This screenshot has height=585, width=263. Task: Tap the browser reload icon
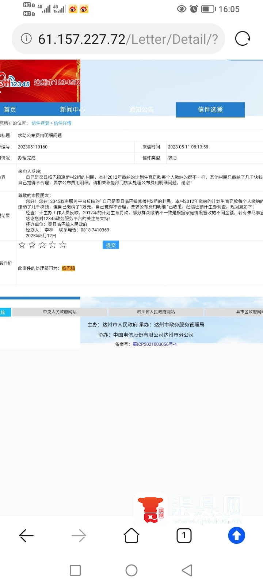point(243,38)
